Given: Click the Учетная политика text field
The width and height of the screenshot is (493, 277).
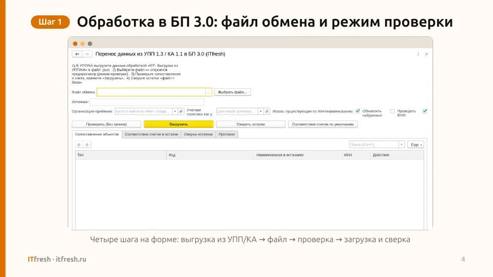Looking at the screenshot, I should [237, 111].
